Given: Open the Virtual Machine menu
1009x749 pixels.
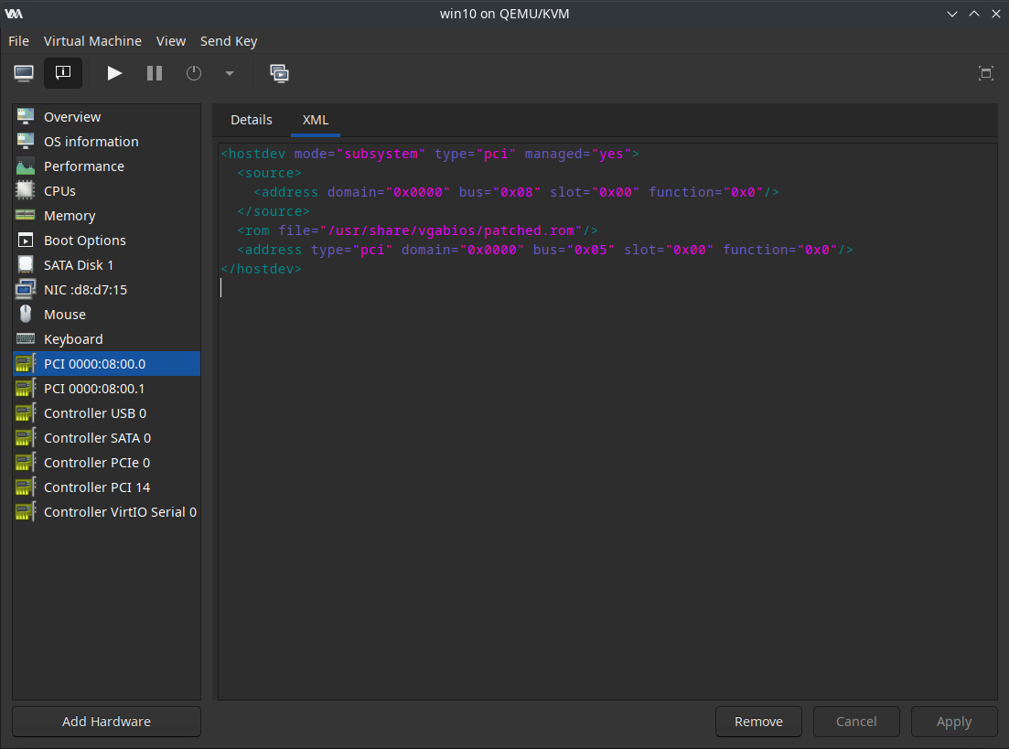Looking at the screenshot, I should [92, 41].
